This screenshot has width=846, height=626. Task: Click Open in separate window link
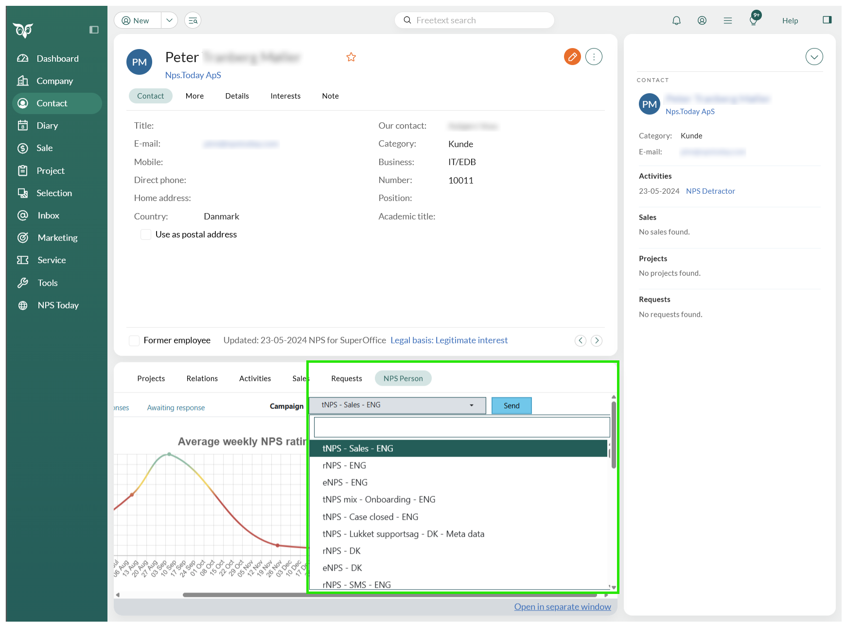point(563,607)
